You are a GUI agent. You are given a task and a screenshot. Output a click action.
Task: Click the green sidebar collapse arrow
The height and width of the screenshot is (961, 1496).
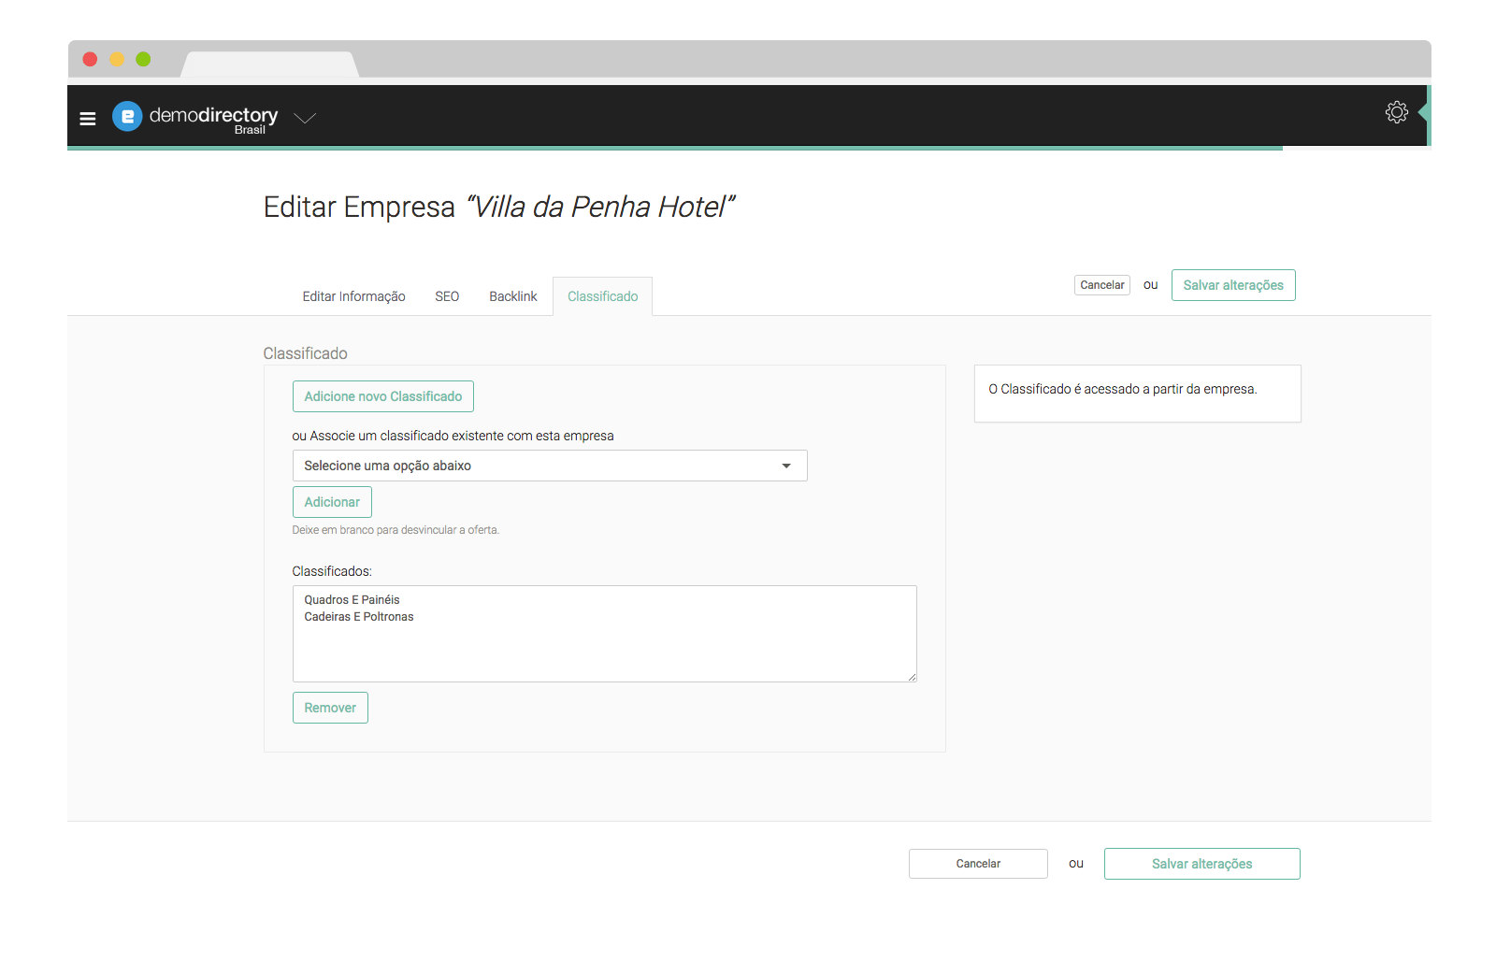tap(1423, 112)
